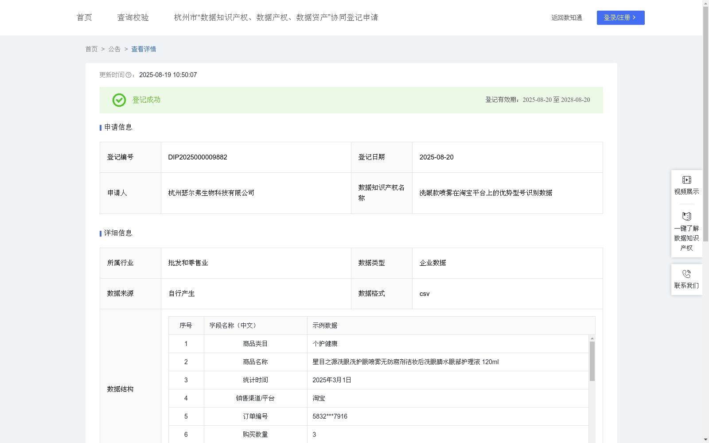Select the 商品类目 field row
This screenshot has height=443, width=709.
point(378,344)
